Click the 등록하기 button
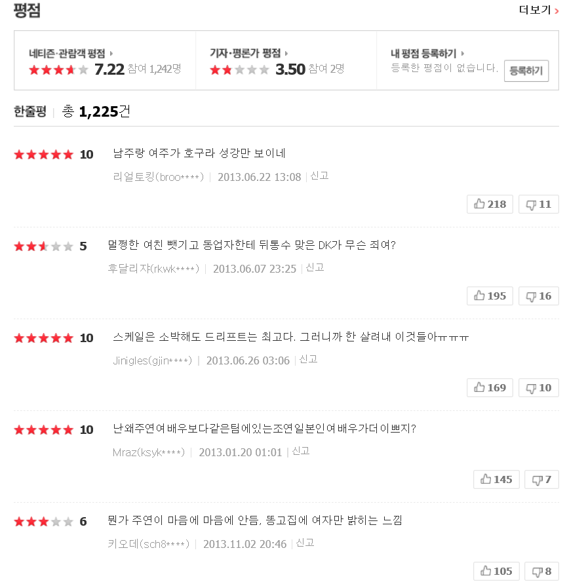The height and width of the screenshot is (584, 567). [526, 71]
